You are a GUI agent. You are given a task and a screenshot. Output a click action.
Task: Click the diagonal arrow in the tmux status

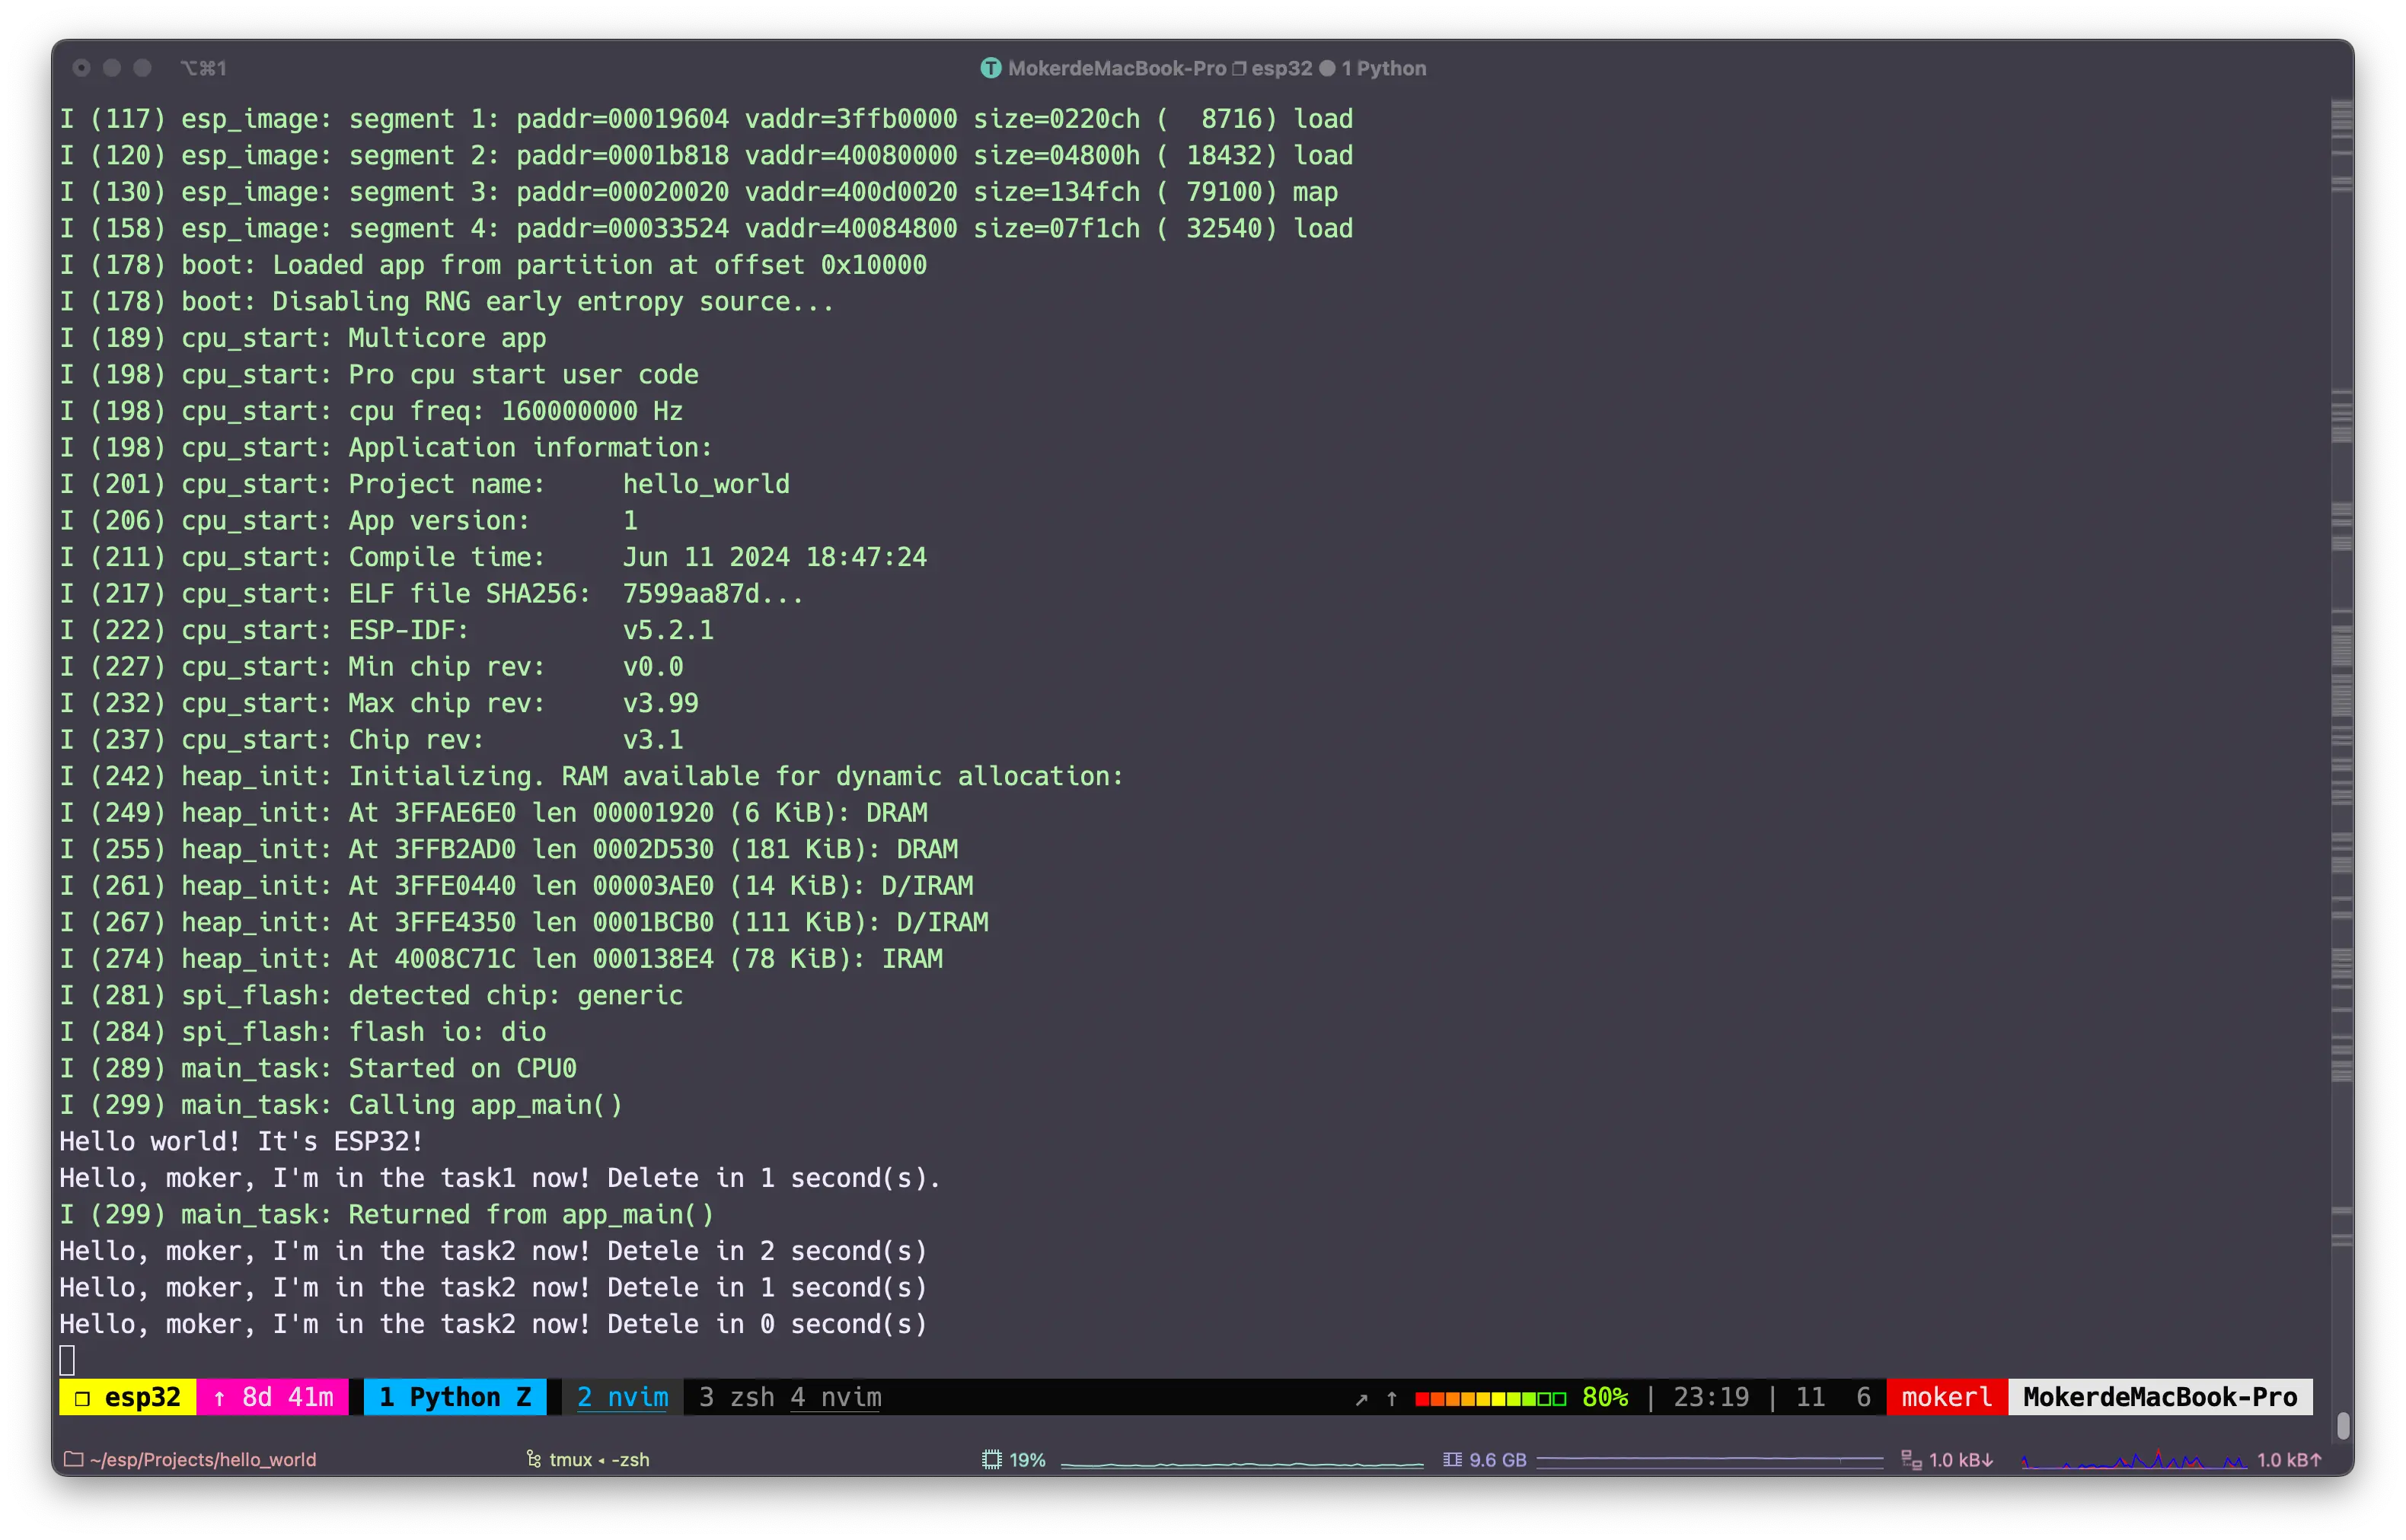click(1361, 1399)
